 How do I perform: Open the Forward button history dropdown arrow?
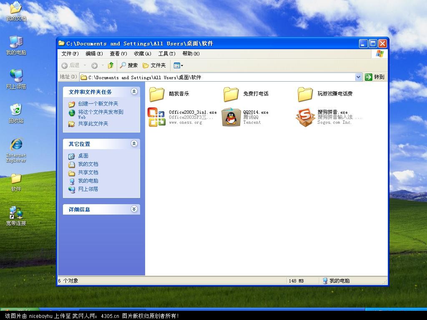point(103,65)
